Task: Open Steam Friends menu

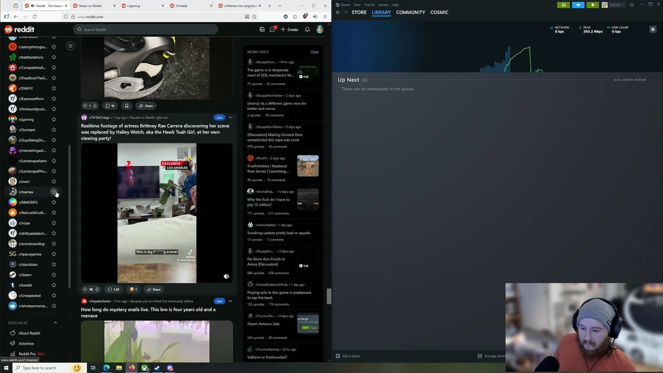Action: click(369, 5)
